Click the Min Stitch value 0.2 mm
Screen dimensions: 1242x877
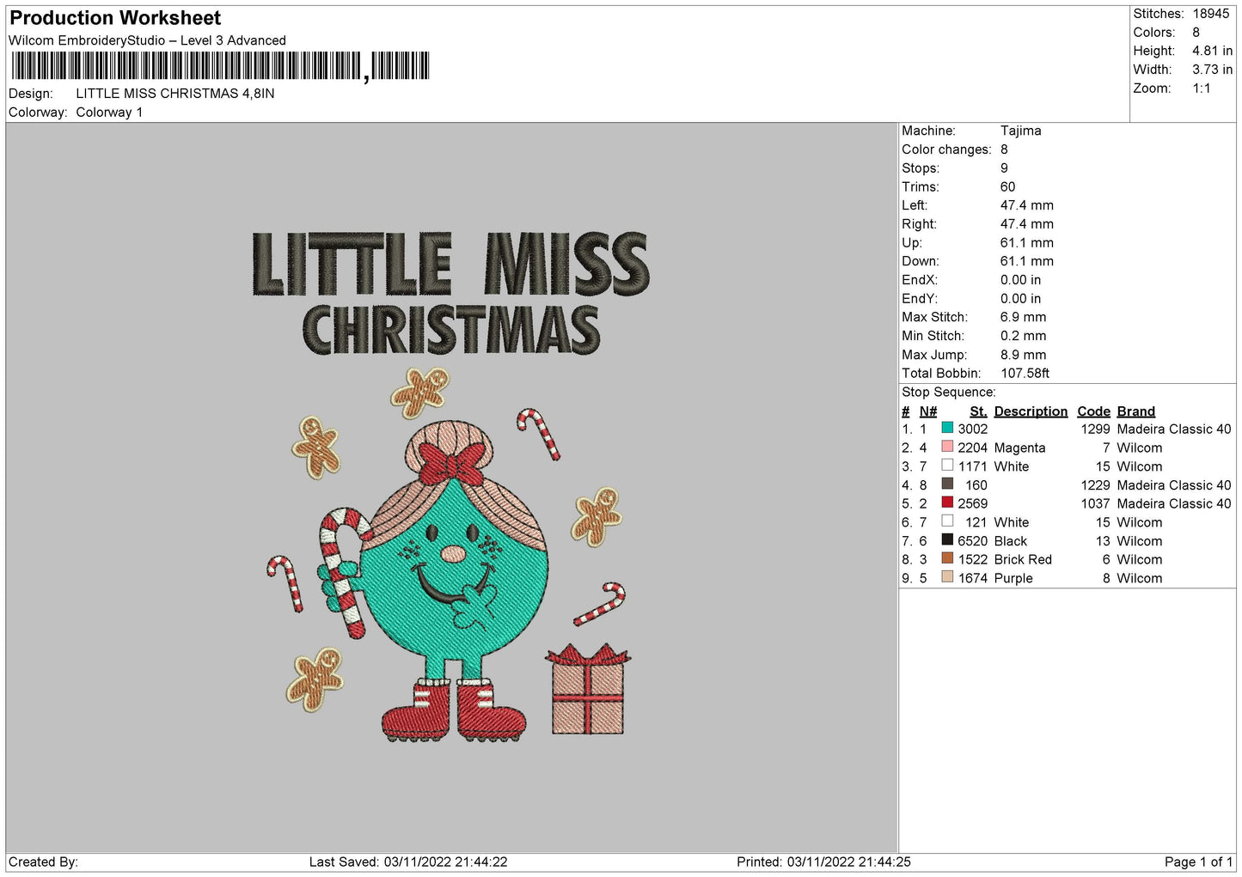coord(1023,336)
